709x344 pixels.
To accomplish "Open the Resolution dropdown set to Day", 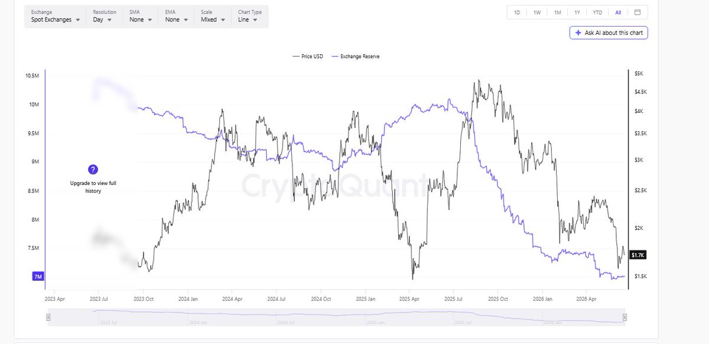I will click(105, 16).
